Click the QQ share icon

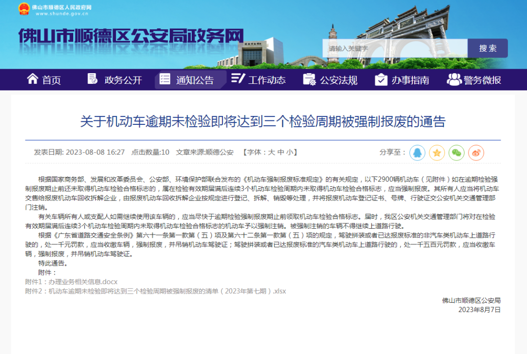coord(417,153)
